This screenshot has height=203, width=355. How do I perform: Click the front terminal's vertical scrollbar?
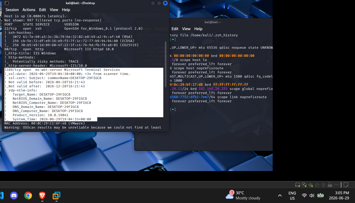pos(165,64)
